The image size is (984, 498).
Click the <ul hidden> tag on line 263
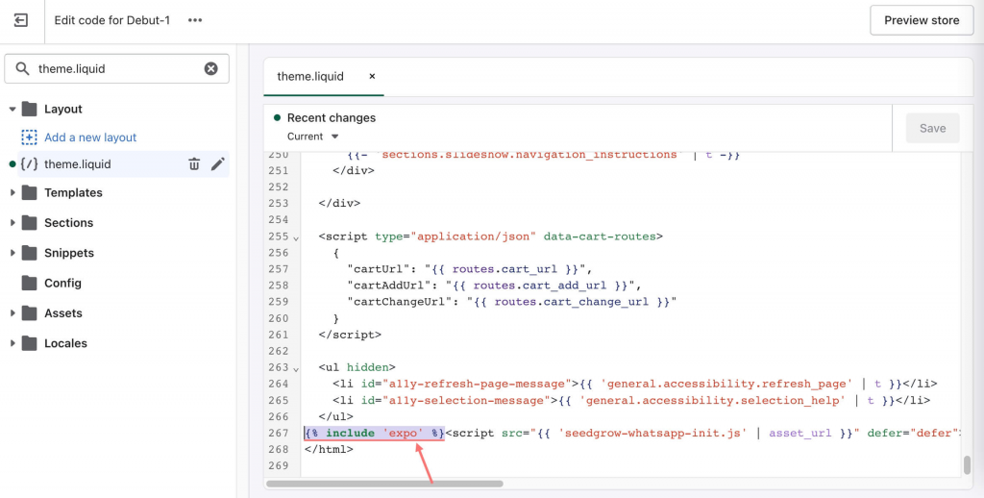pos(357,367)
